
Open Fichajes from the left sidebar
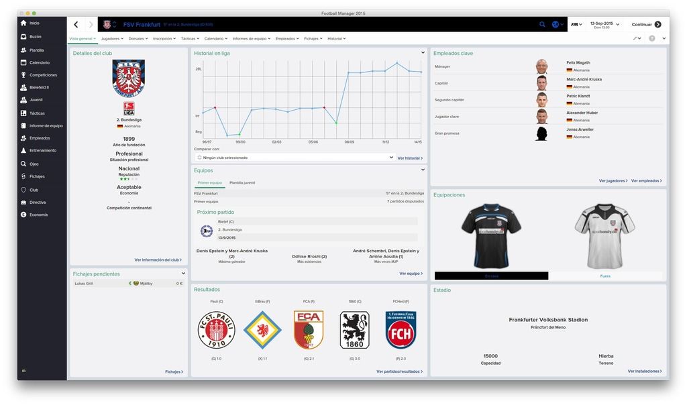[x=33, y=176]
